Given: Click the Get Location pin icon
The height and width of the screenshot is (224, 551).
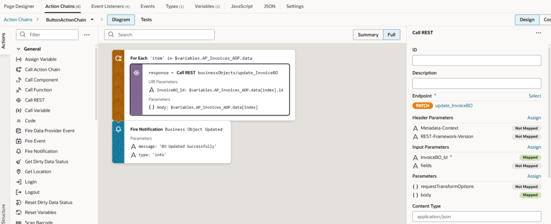Looking at the screenshot, I should (19, 172).
